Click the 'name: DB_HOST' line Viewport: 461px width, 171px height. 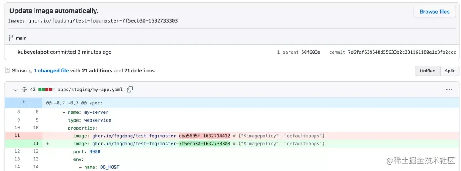click(99, 168)
